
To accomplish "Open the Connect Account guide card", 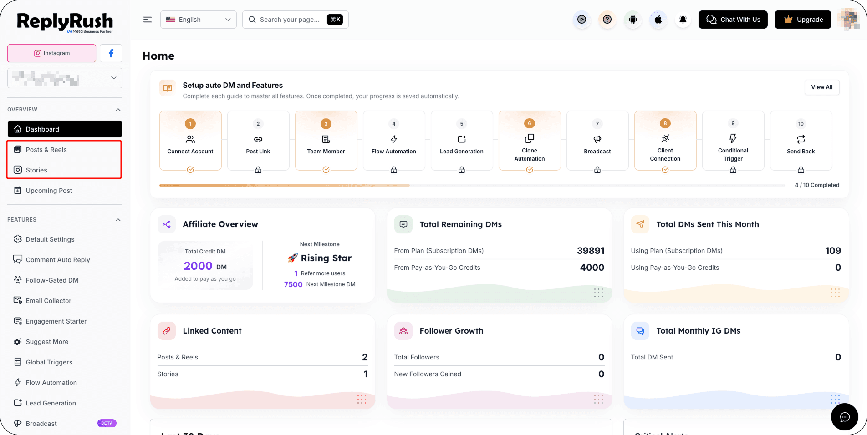I will pyautogui.click(x=190, y=141).
